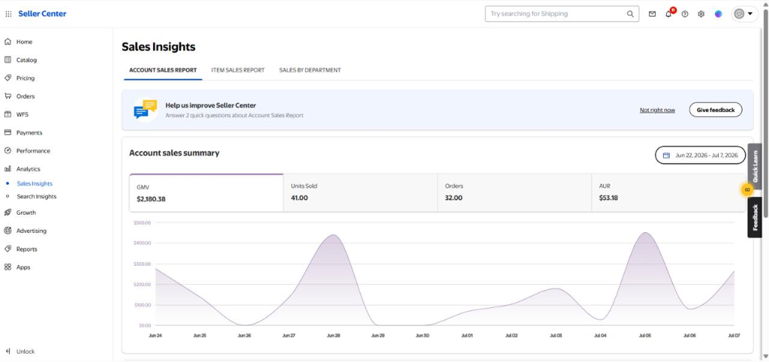The width and height of the screenshot is (769, 362).
Task: Open Search Insights in sidebar
Action: point(37,196)
